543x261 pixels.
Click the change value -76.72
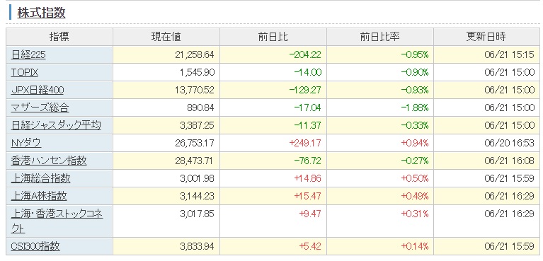click(308, 161)
